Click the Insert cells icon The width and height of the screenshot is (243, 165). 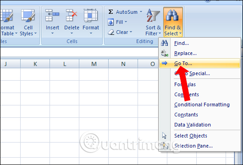pos(52,15)
